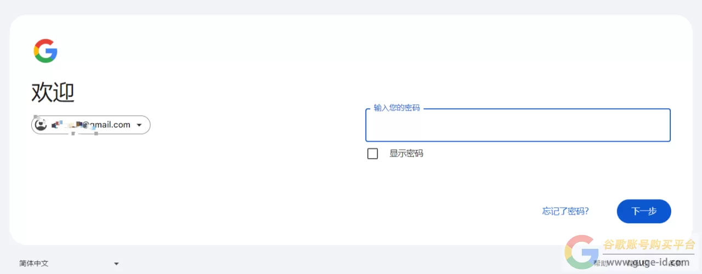The width and height of the screenshot is (702, 274).
Task: Click the Google logo above the welcome heading
Action: pos(46,51)
